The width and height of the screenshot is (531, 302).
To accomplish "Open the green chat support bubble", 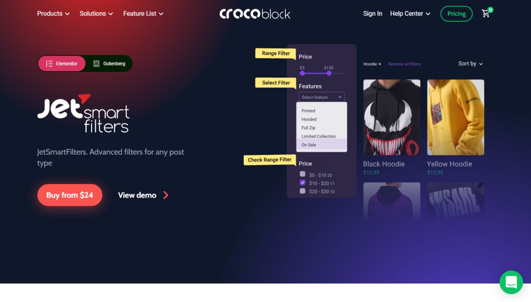I will pos(511,282).
